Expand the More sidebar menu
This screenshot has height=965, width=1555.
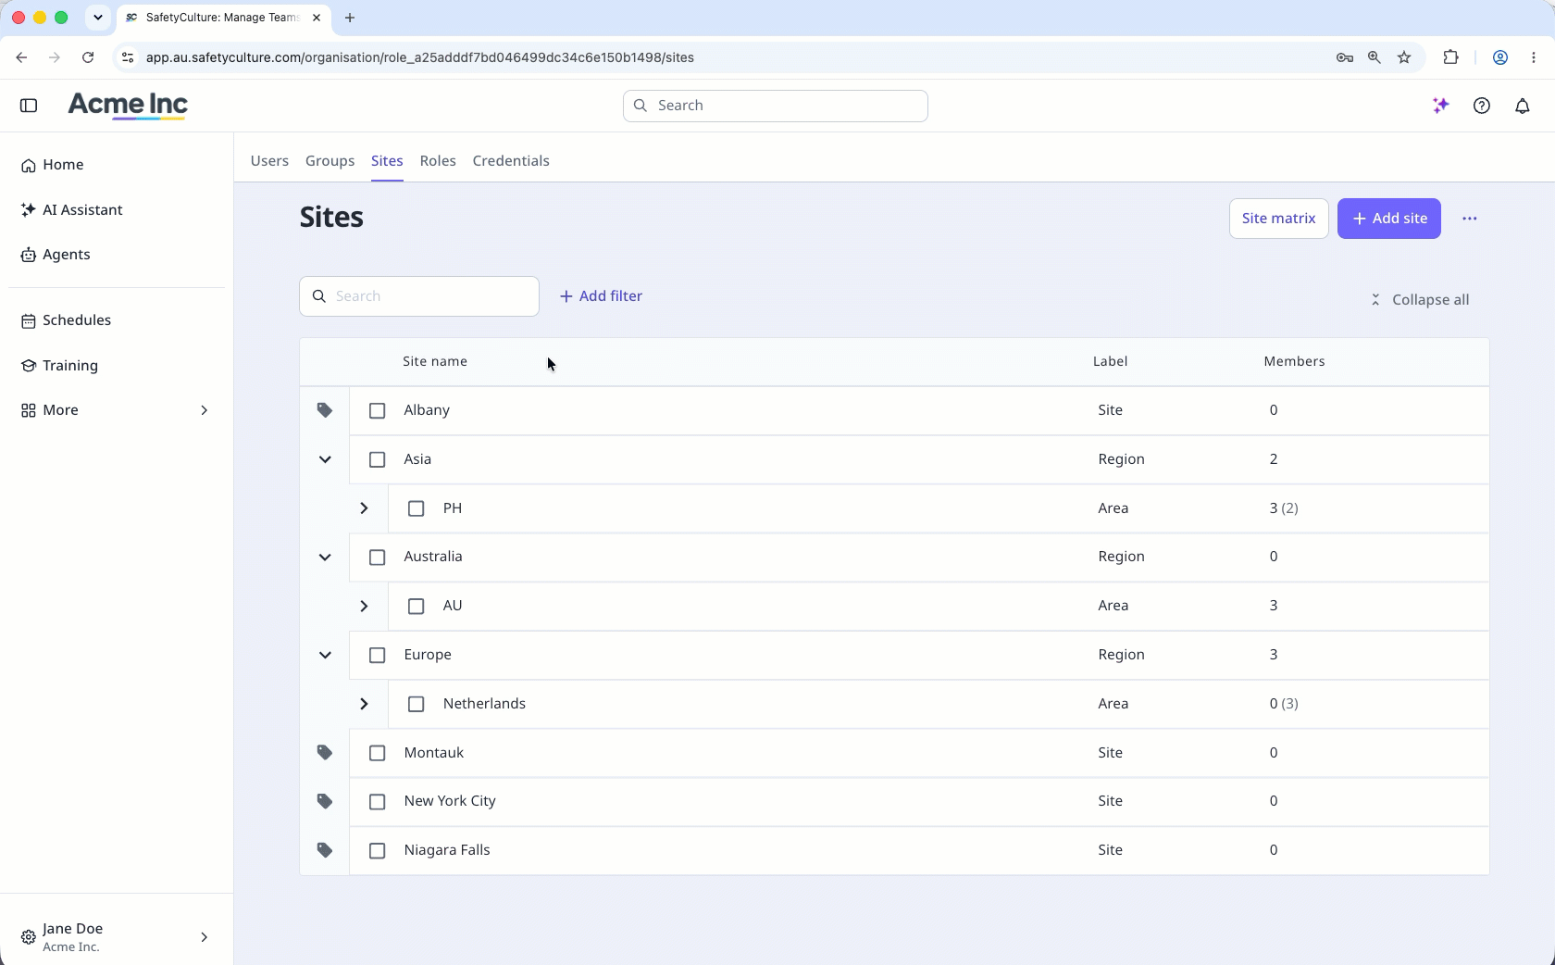point(117,410)
